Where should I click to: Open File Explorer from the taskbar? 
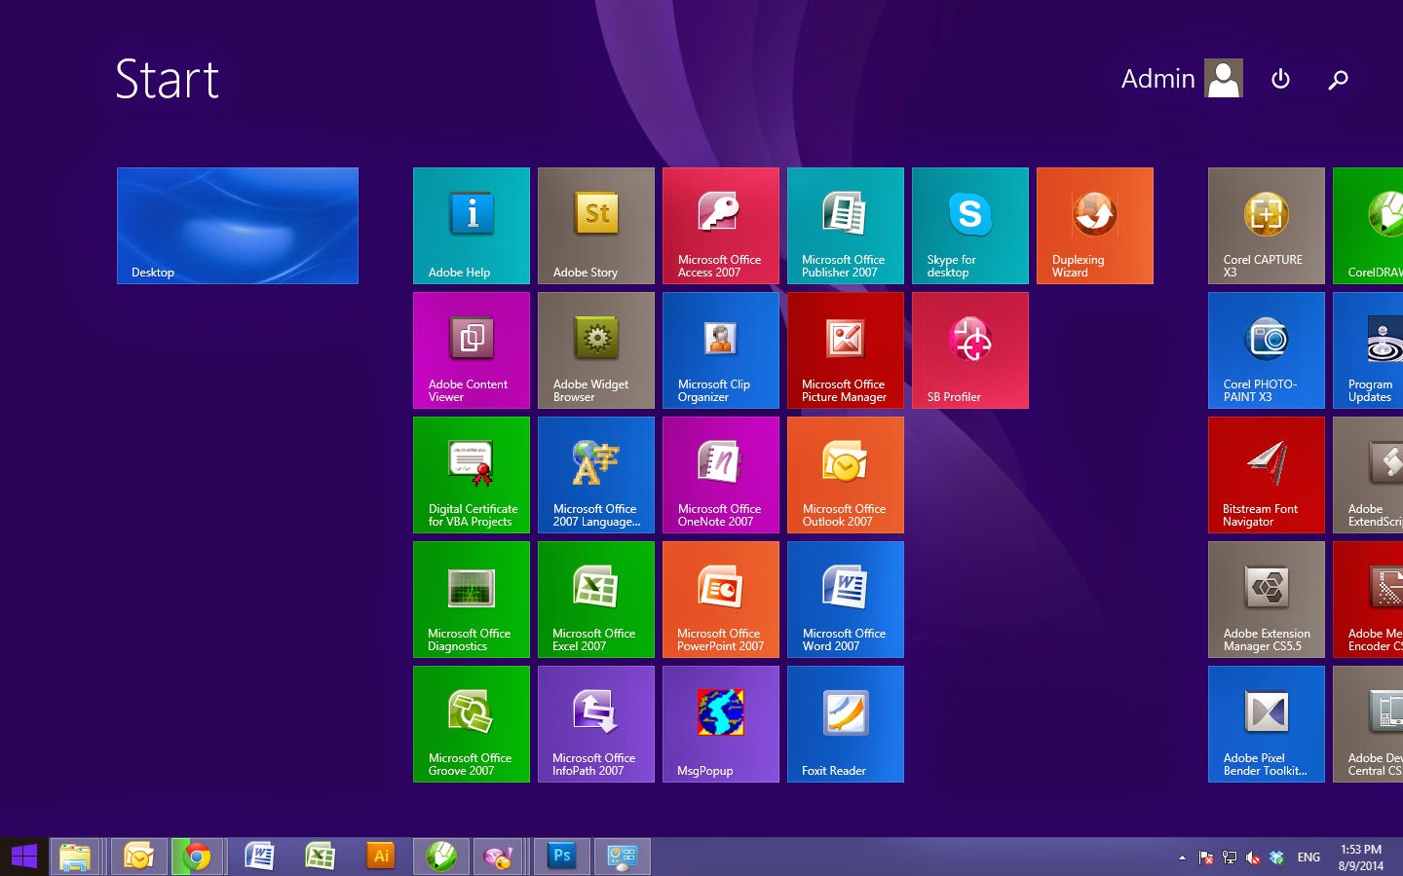point(75,857)
